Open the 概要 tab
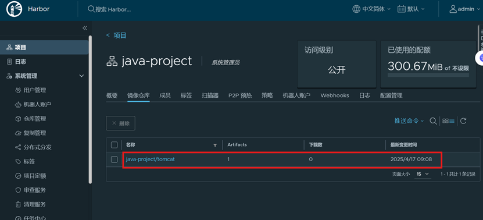483x220 pixels. point(112,95)
